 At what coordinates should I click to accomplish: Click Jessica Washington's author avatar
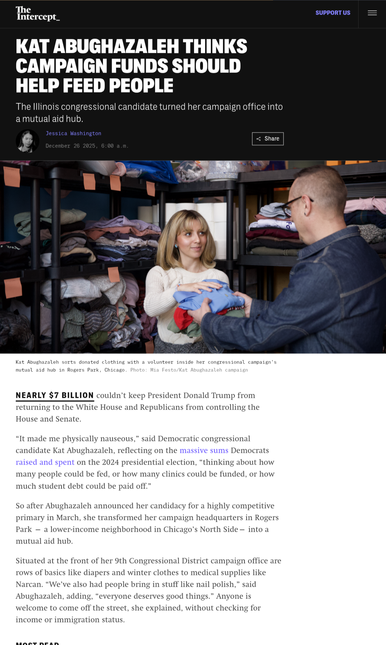coord(28,141)
